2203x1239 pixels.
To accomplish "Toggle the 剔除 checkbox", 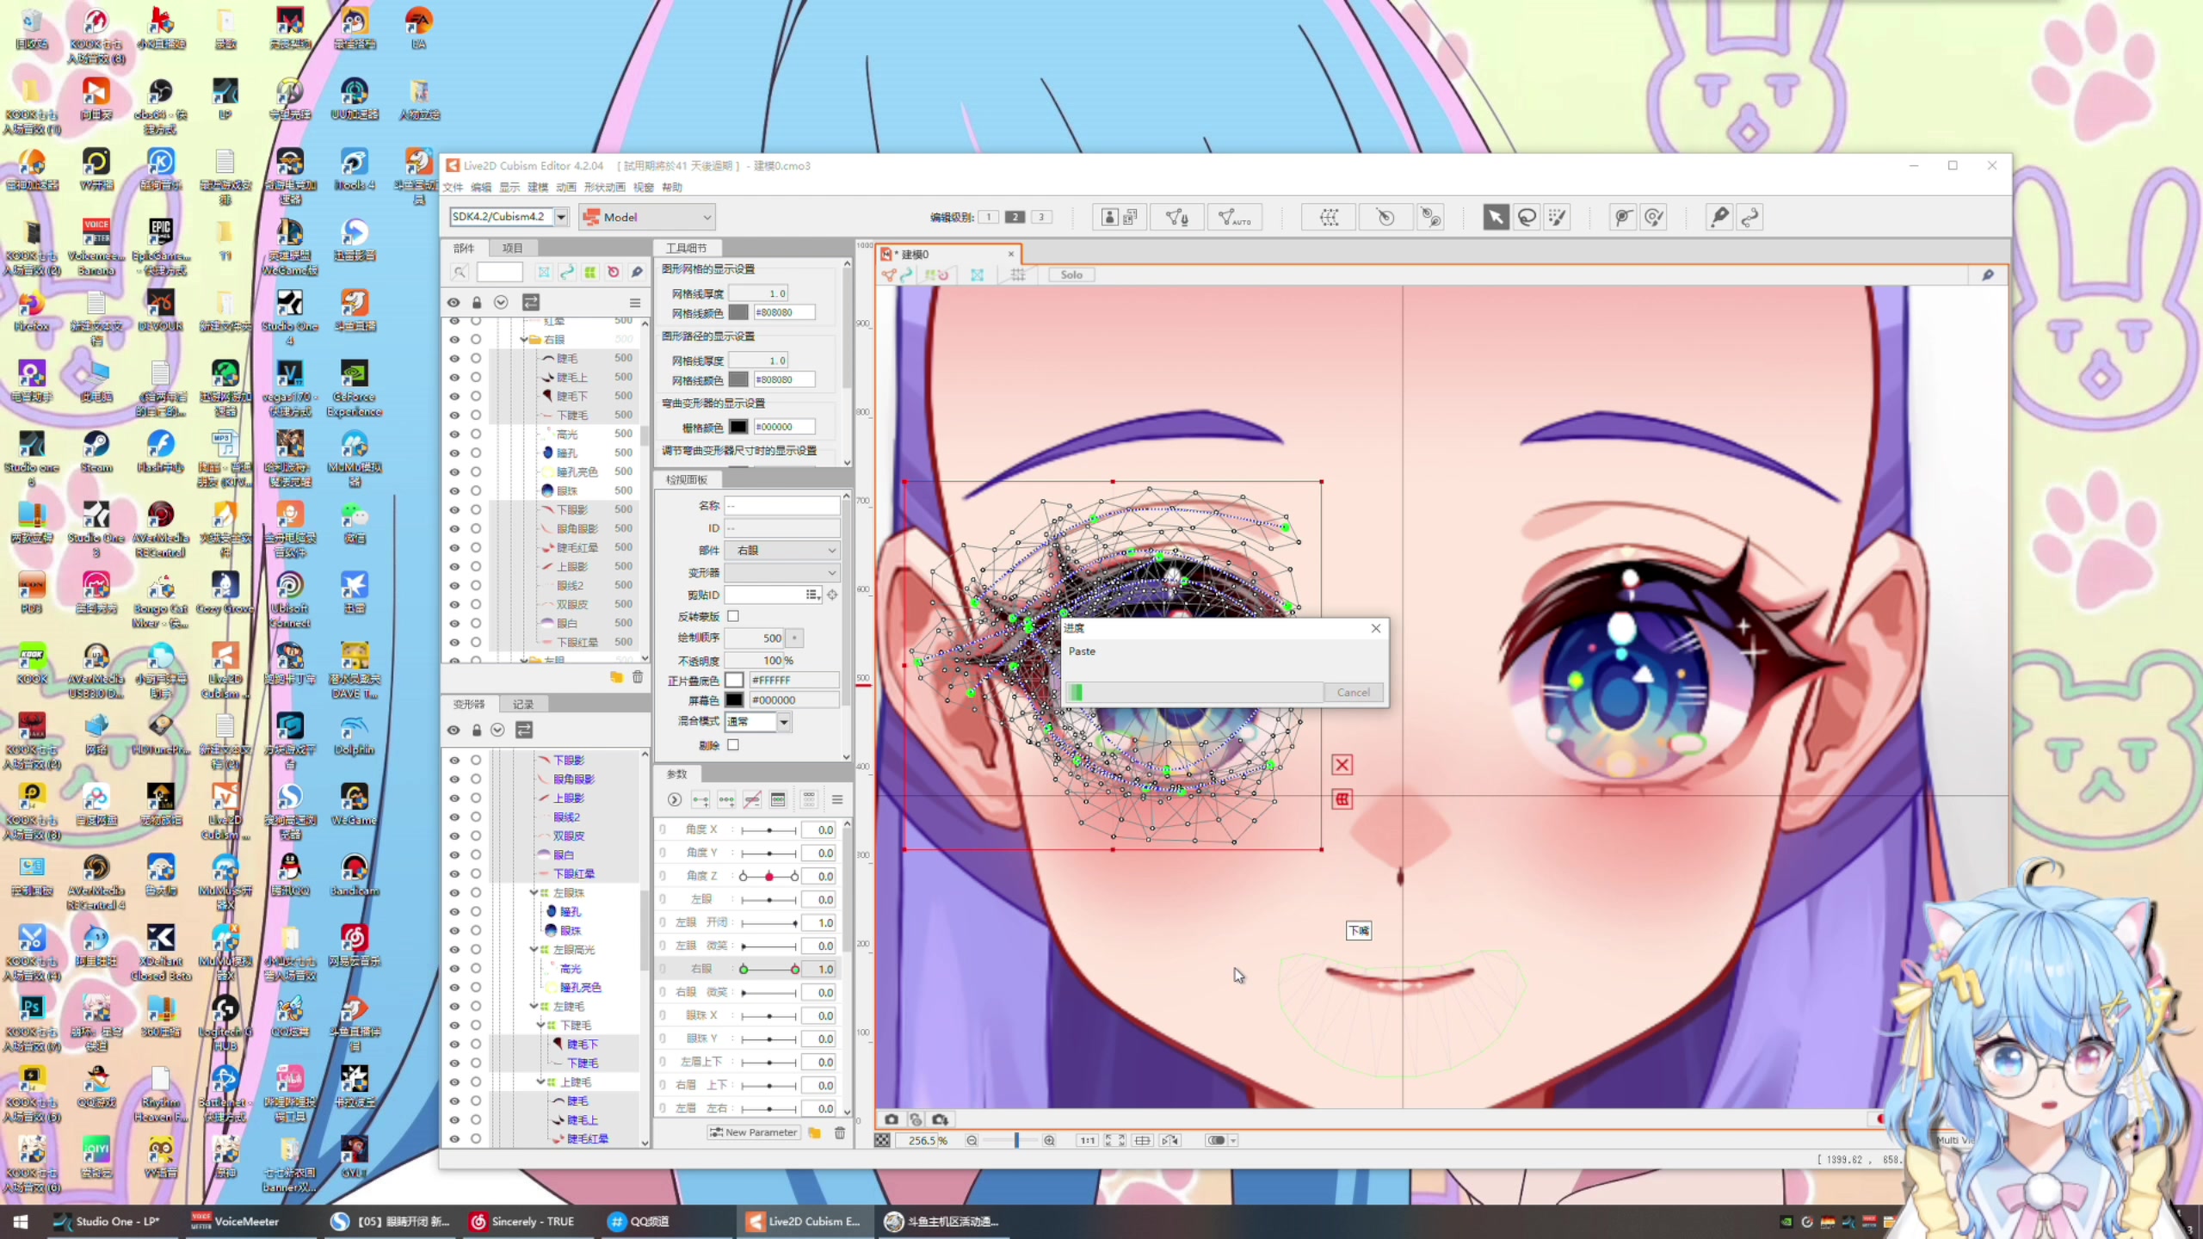I will (733, 745).
